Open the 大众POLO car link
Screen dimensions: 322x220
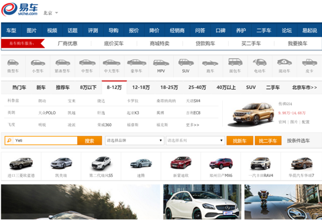(x=47, y=113)
